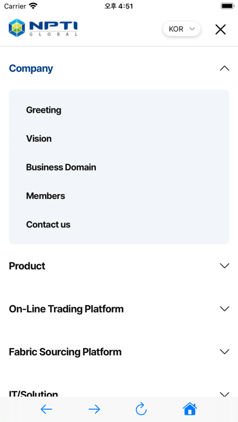Tap the On-Line Trading Platform heading

tap(66, 309)
